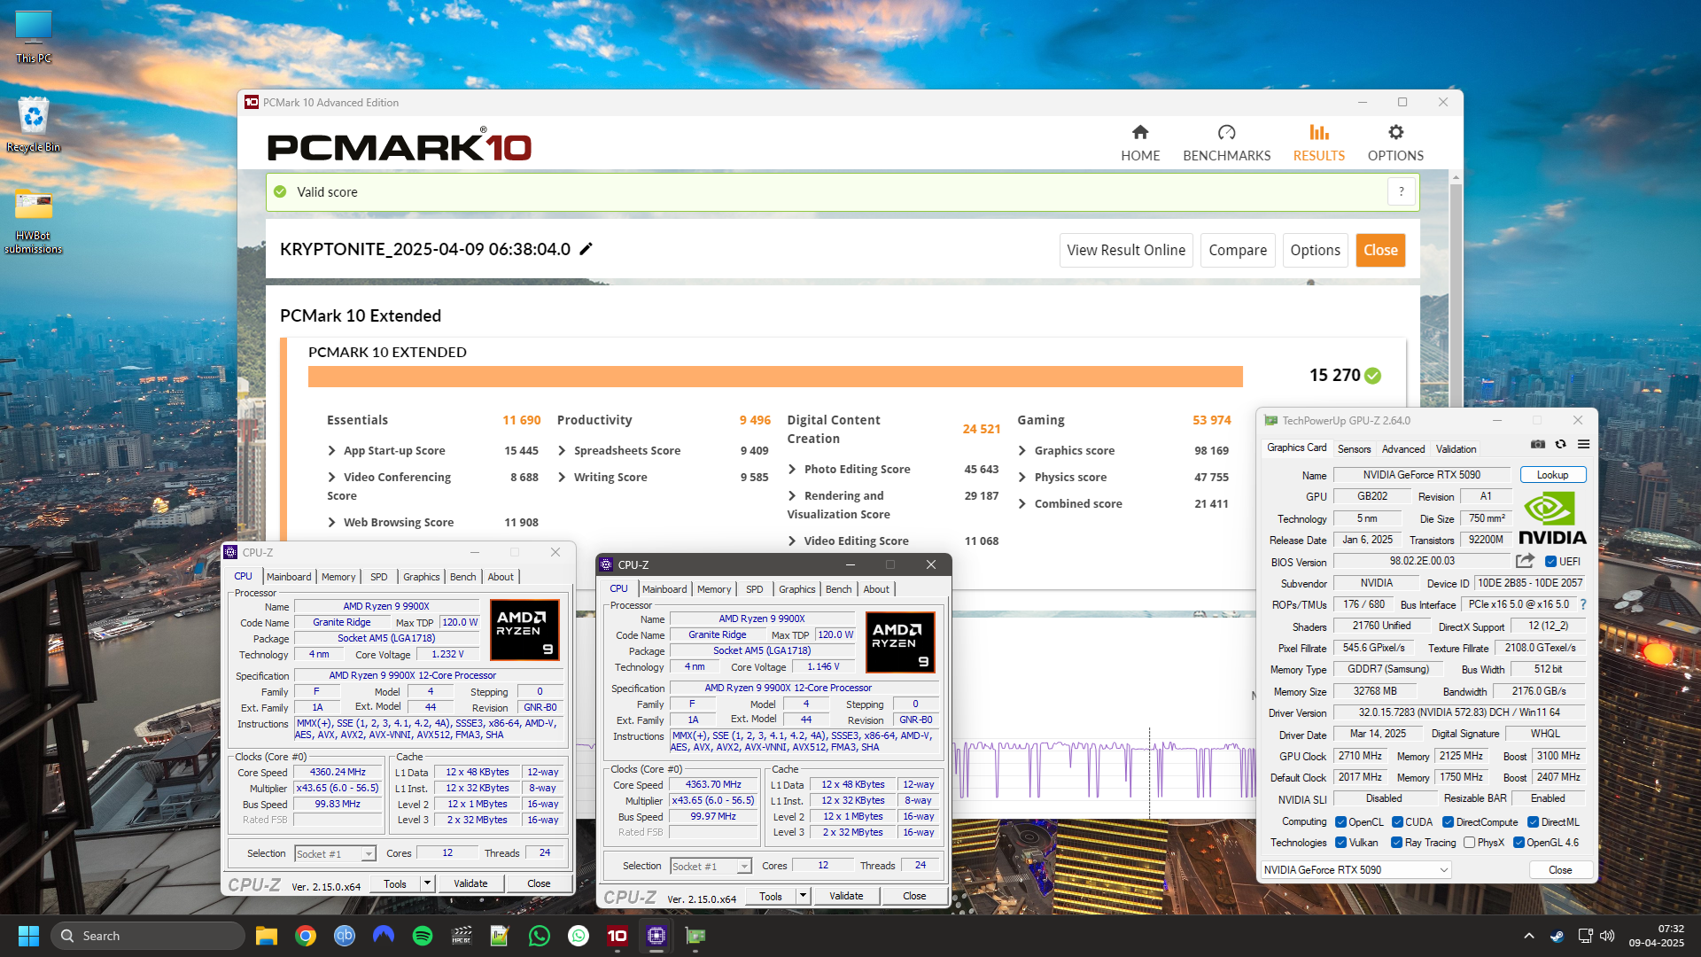This screenshot has height=957, width=1701.
Task: Open GPU-Z hamburger menu
Action: click(x=1583, y=444)
